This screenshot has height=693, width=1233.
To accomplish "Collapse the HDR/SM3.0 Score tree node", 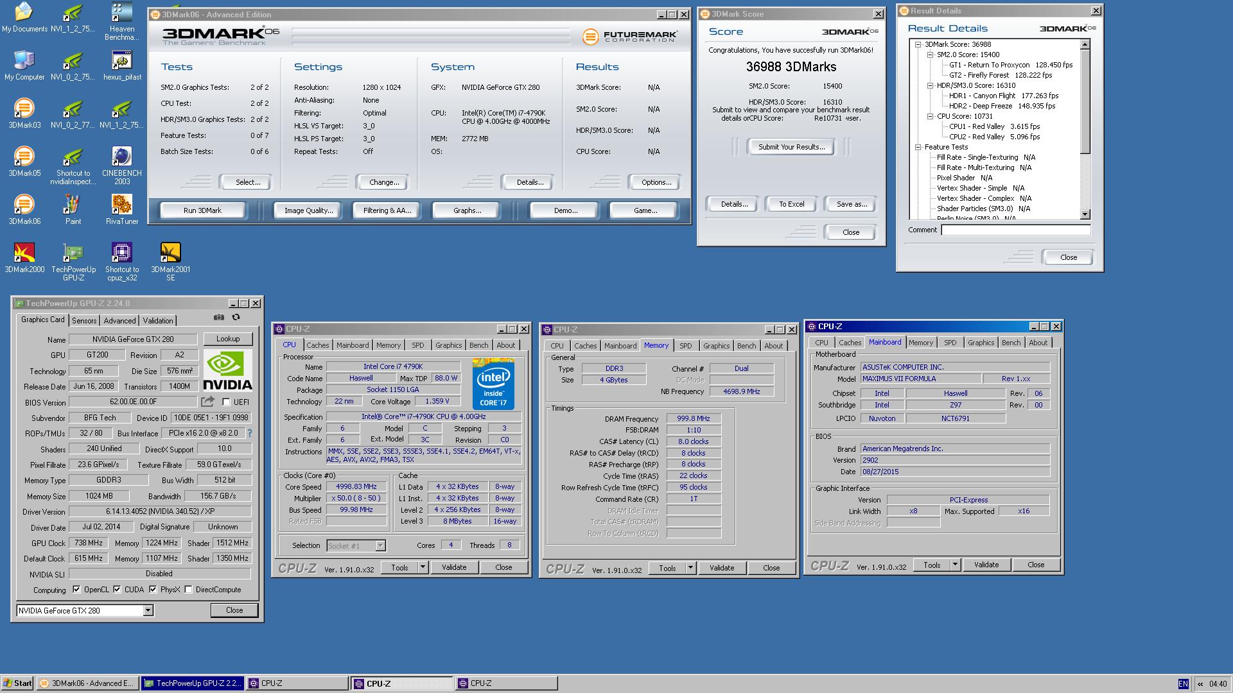I will click(x=930, y=86).
